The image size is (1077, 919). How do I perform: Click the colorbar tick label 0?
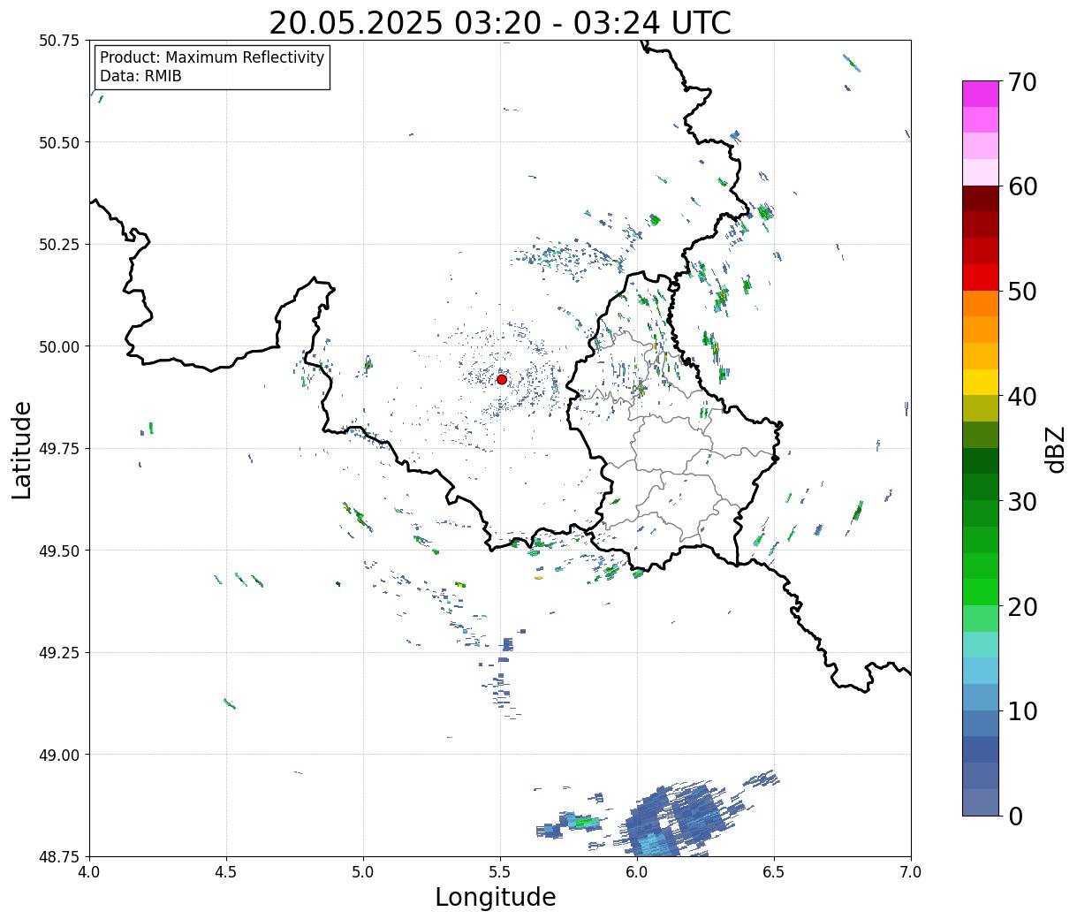click(x=1015, y=816)
